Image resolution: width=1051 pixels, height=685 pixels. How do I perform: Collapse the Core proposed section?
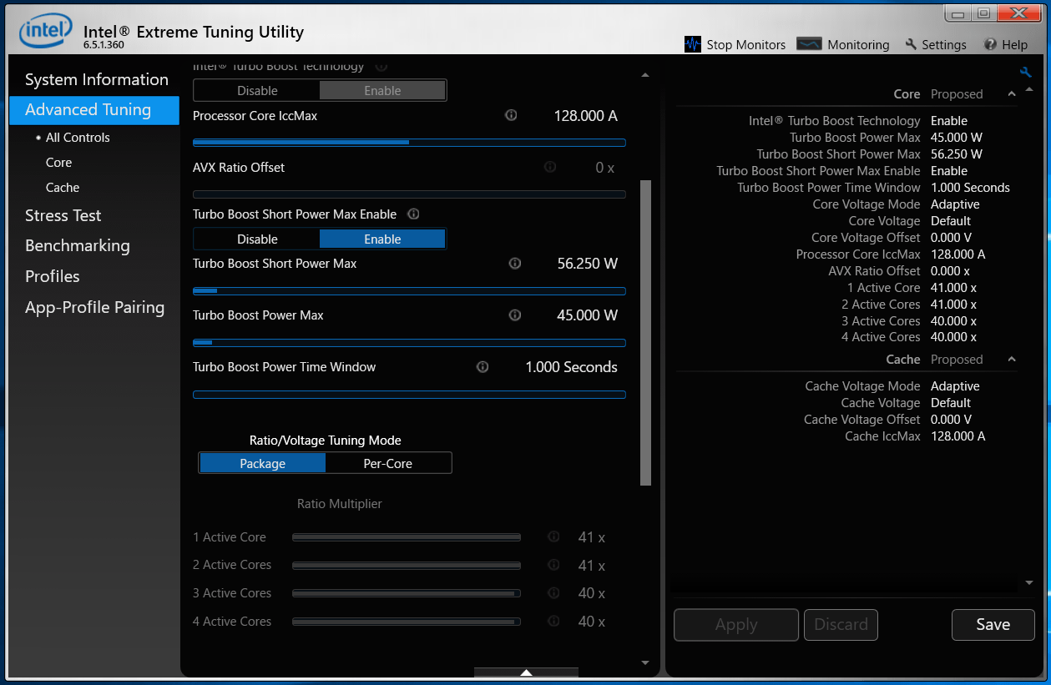click(x=1012, y=94)
